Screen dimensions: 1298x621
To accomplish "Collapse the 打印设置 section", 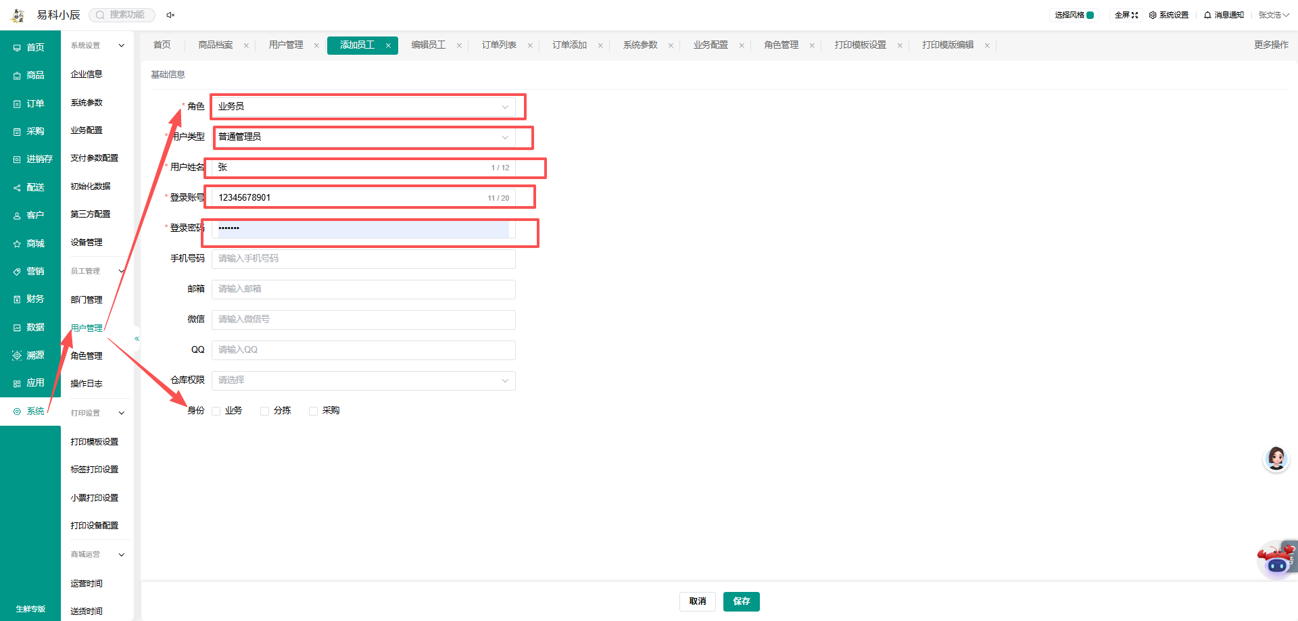I will click(122, 413).
